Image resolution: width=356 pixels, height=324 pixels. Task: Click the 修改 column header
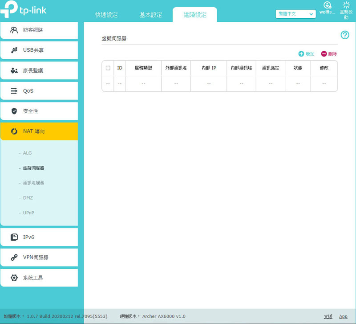[324, 68]
